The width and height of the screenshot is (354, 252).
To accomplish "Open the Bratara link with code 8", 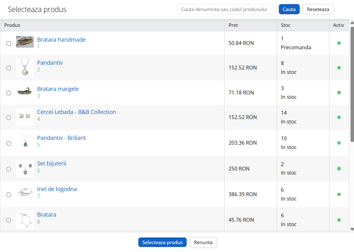I will pyautogui.click(x=46, y=214).
